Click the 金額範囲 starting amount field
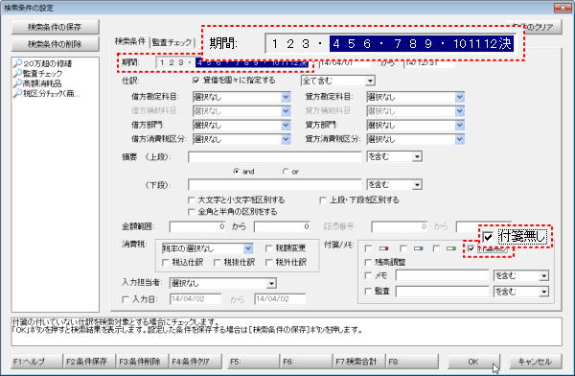 pos(198,227)
